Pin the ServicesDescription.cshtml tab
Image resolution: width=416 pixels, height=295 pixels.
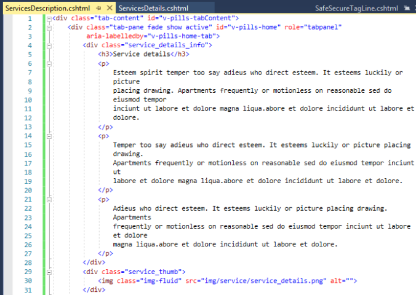coord(100,8)
